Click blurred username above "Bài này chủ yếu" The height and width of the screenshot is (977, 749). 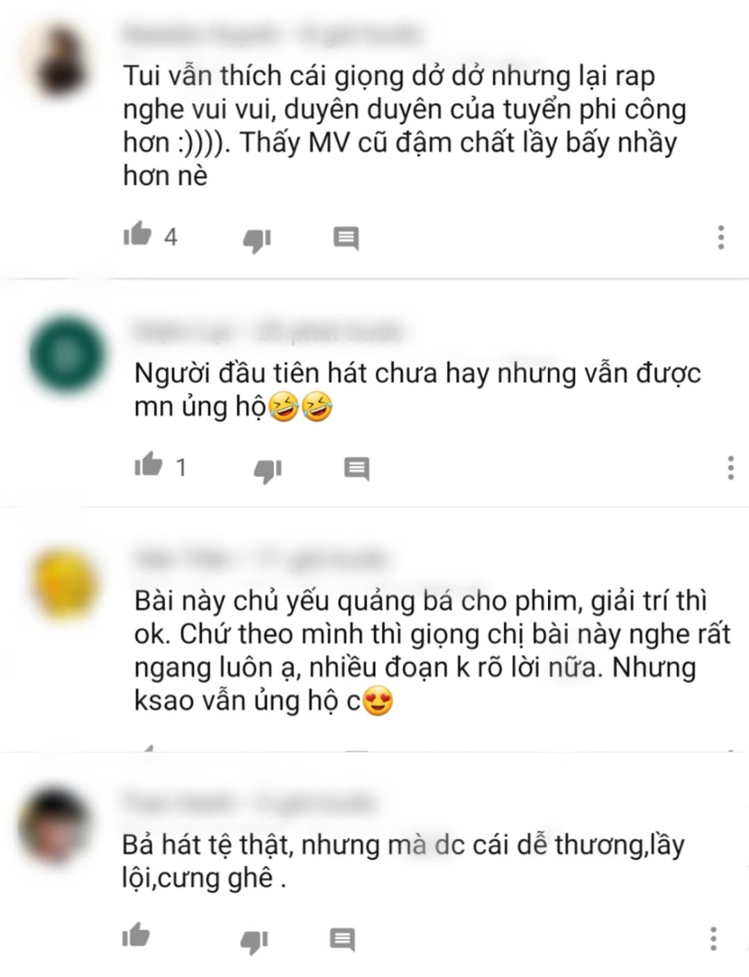pyautogui.click(x=260, y=559)
